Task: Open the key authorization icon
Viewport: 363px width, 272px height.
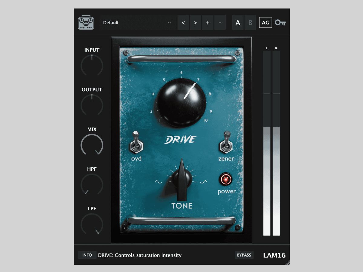Action: pos(281,22)
